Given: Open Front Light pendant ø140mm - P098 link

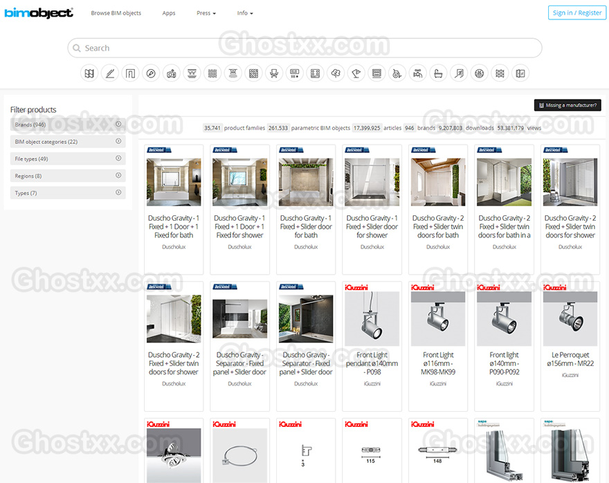Looking at the screenshot, I should pos(372,363).
